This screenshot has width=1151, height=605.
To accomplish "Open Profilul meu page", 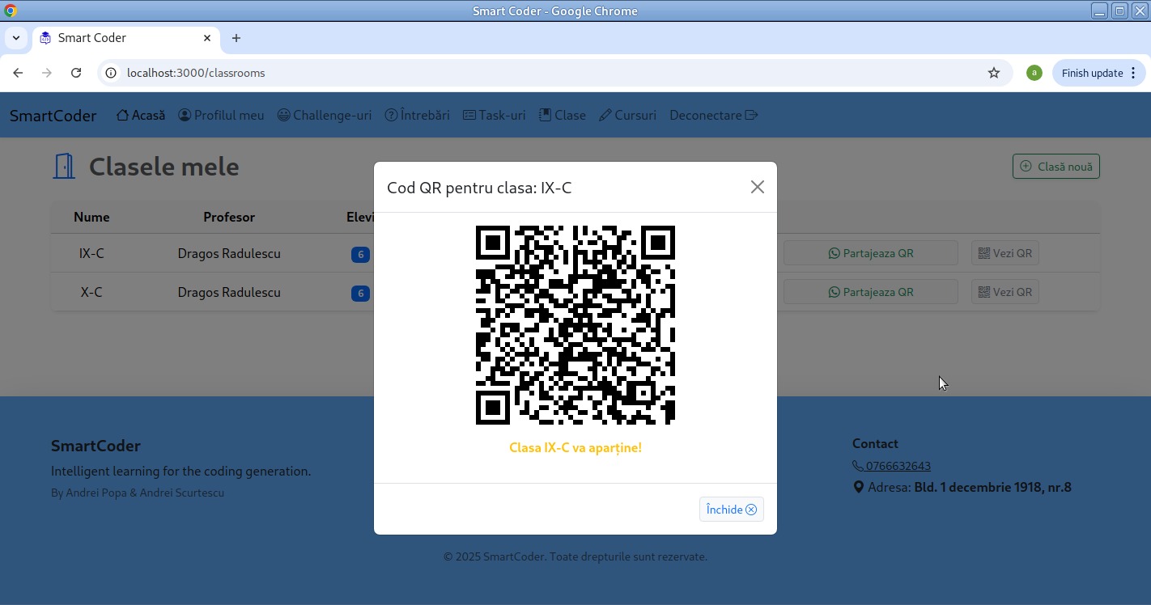I will point(221,116).
